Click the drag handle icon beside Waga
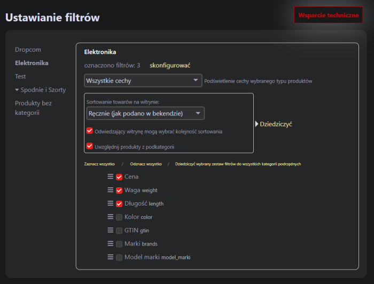Image resolution: width=374 pixels, height=284 pixels. [x=111, y=190]
